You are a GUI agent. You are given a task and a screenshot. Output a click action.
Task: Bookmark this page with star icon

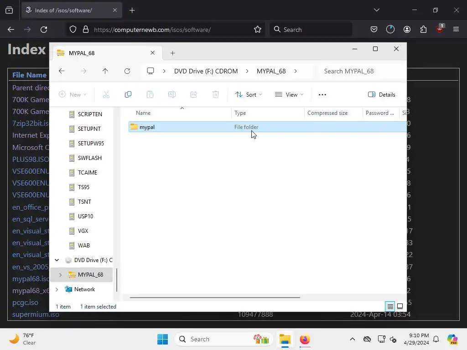258,30
